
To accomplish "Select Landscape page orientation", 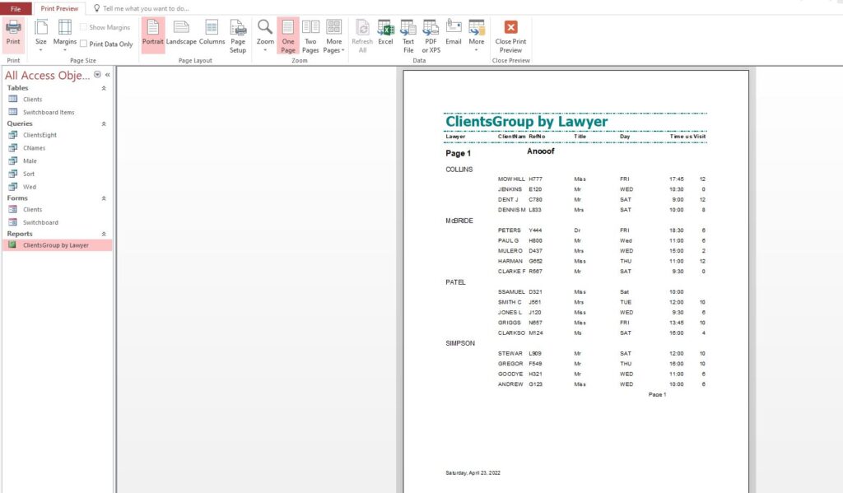I will 181,33.
